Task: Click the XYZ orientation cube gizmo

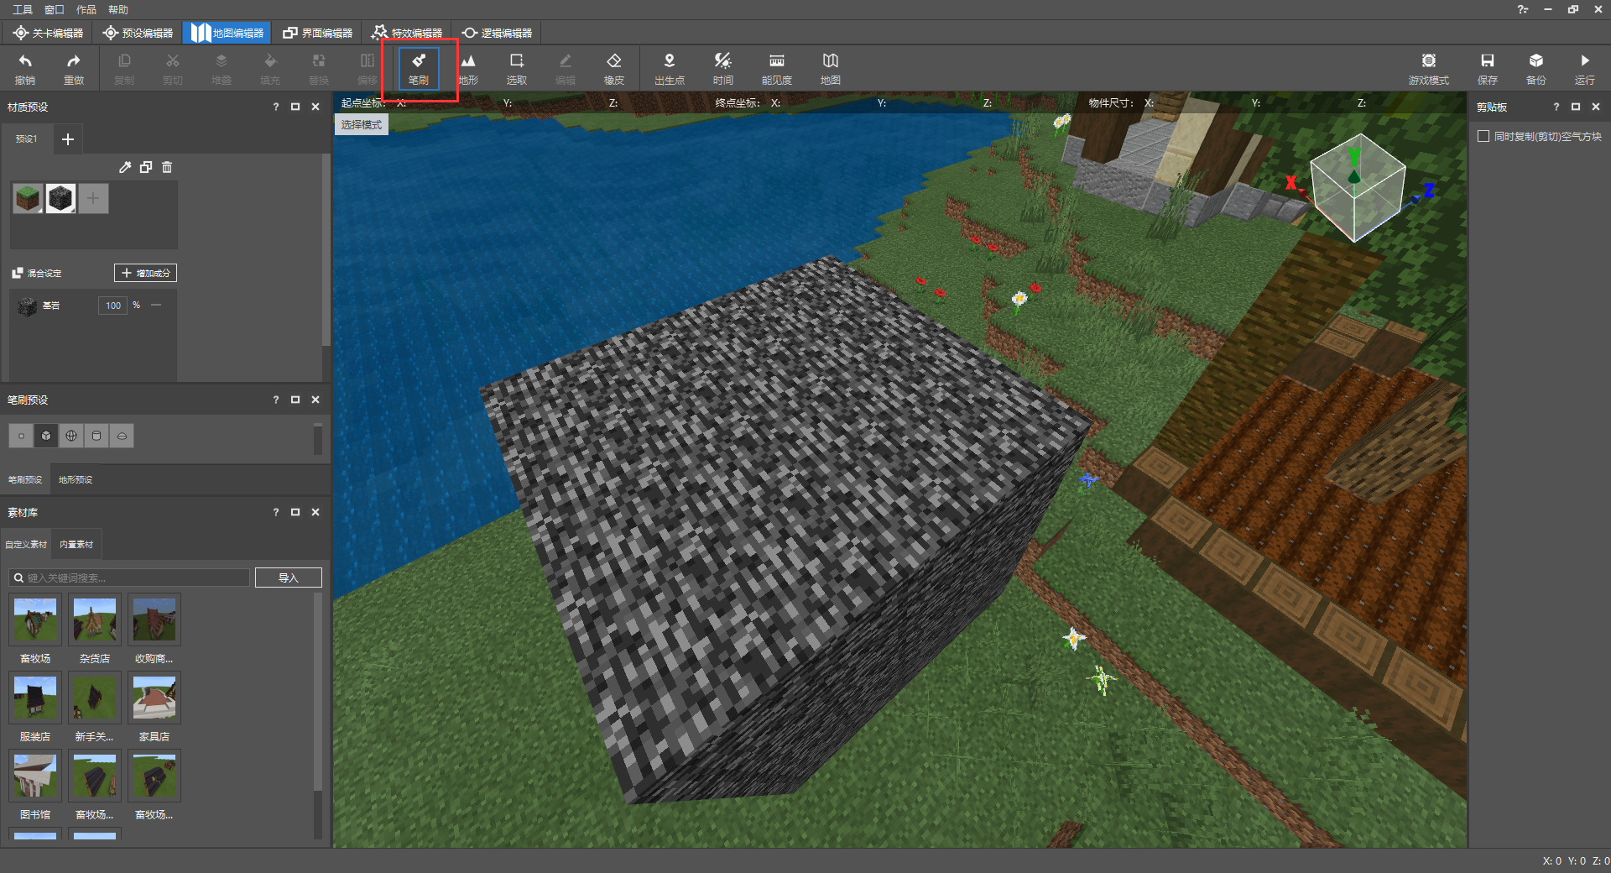Action: [1358, 188]
